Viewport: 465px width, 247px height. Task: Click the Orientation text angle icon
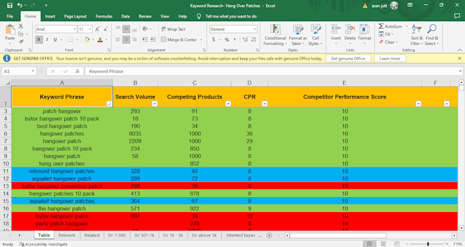click(145, 29)
